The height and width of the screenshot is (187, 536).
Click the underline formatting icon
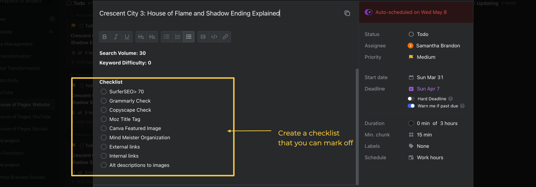pos(127,37)
